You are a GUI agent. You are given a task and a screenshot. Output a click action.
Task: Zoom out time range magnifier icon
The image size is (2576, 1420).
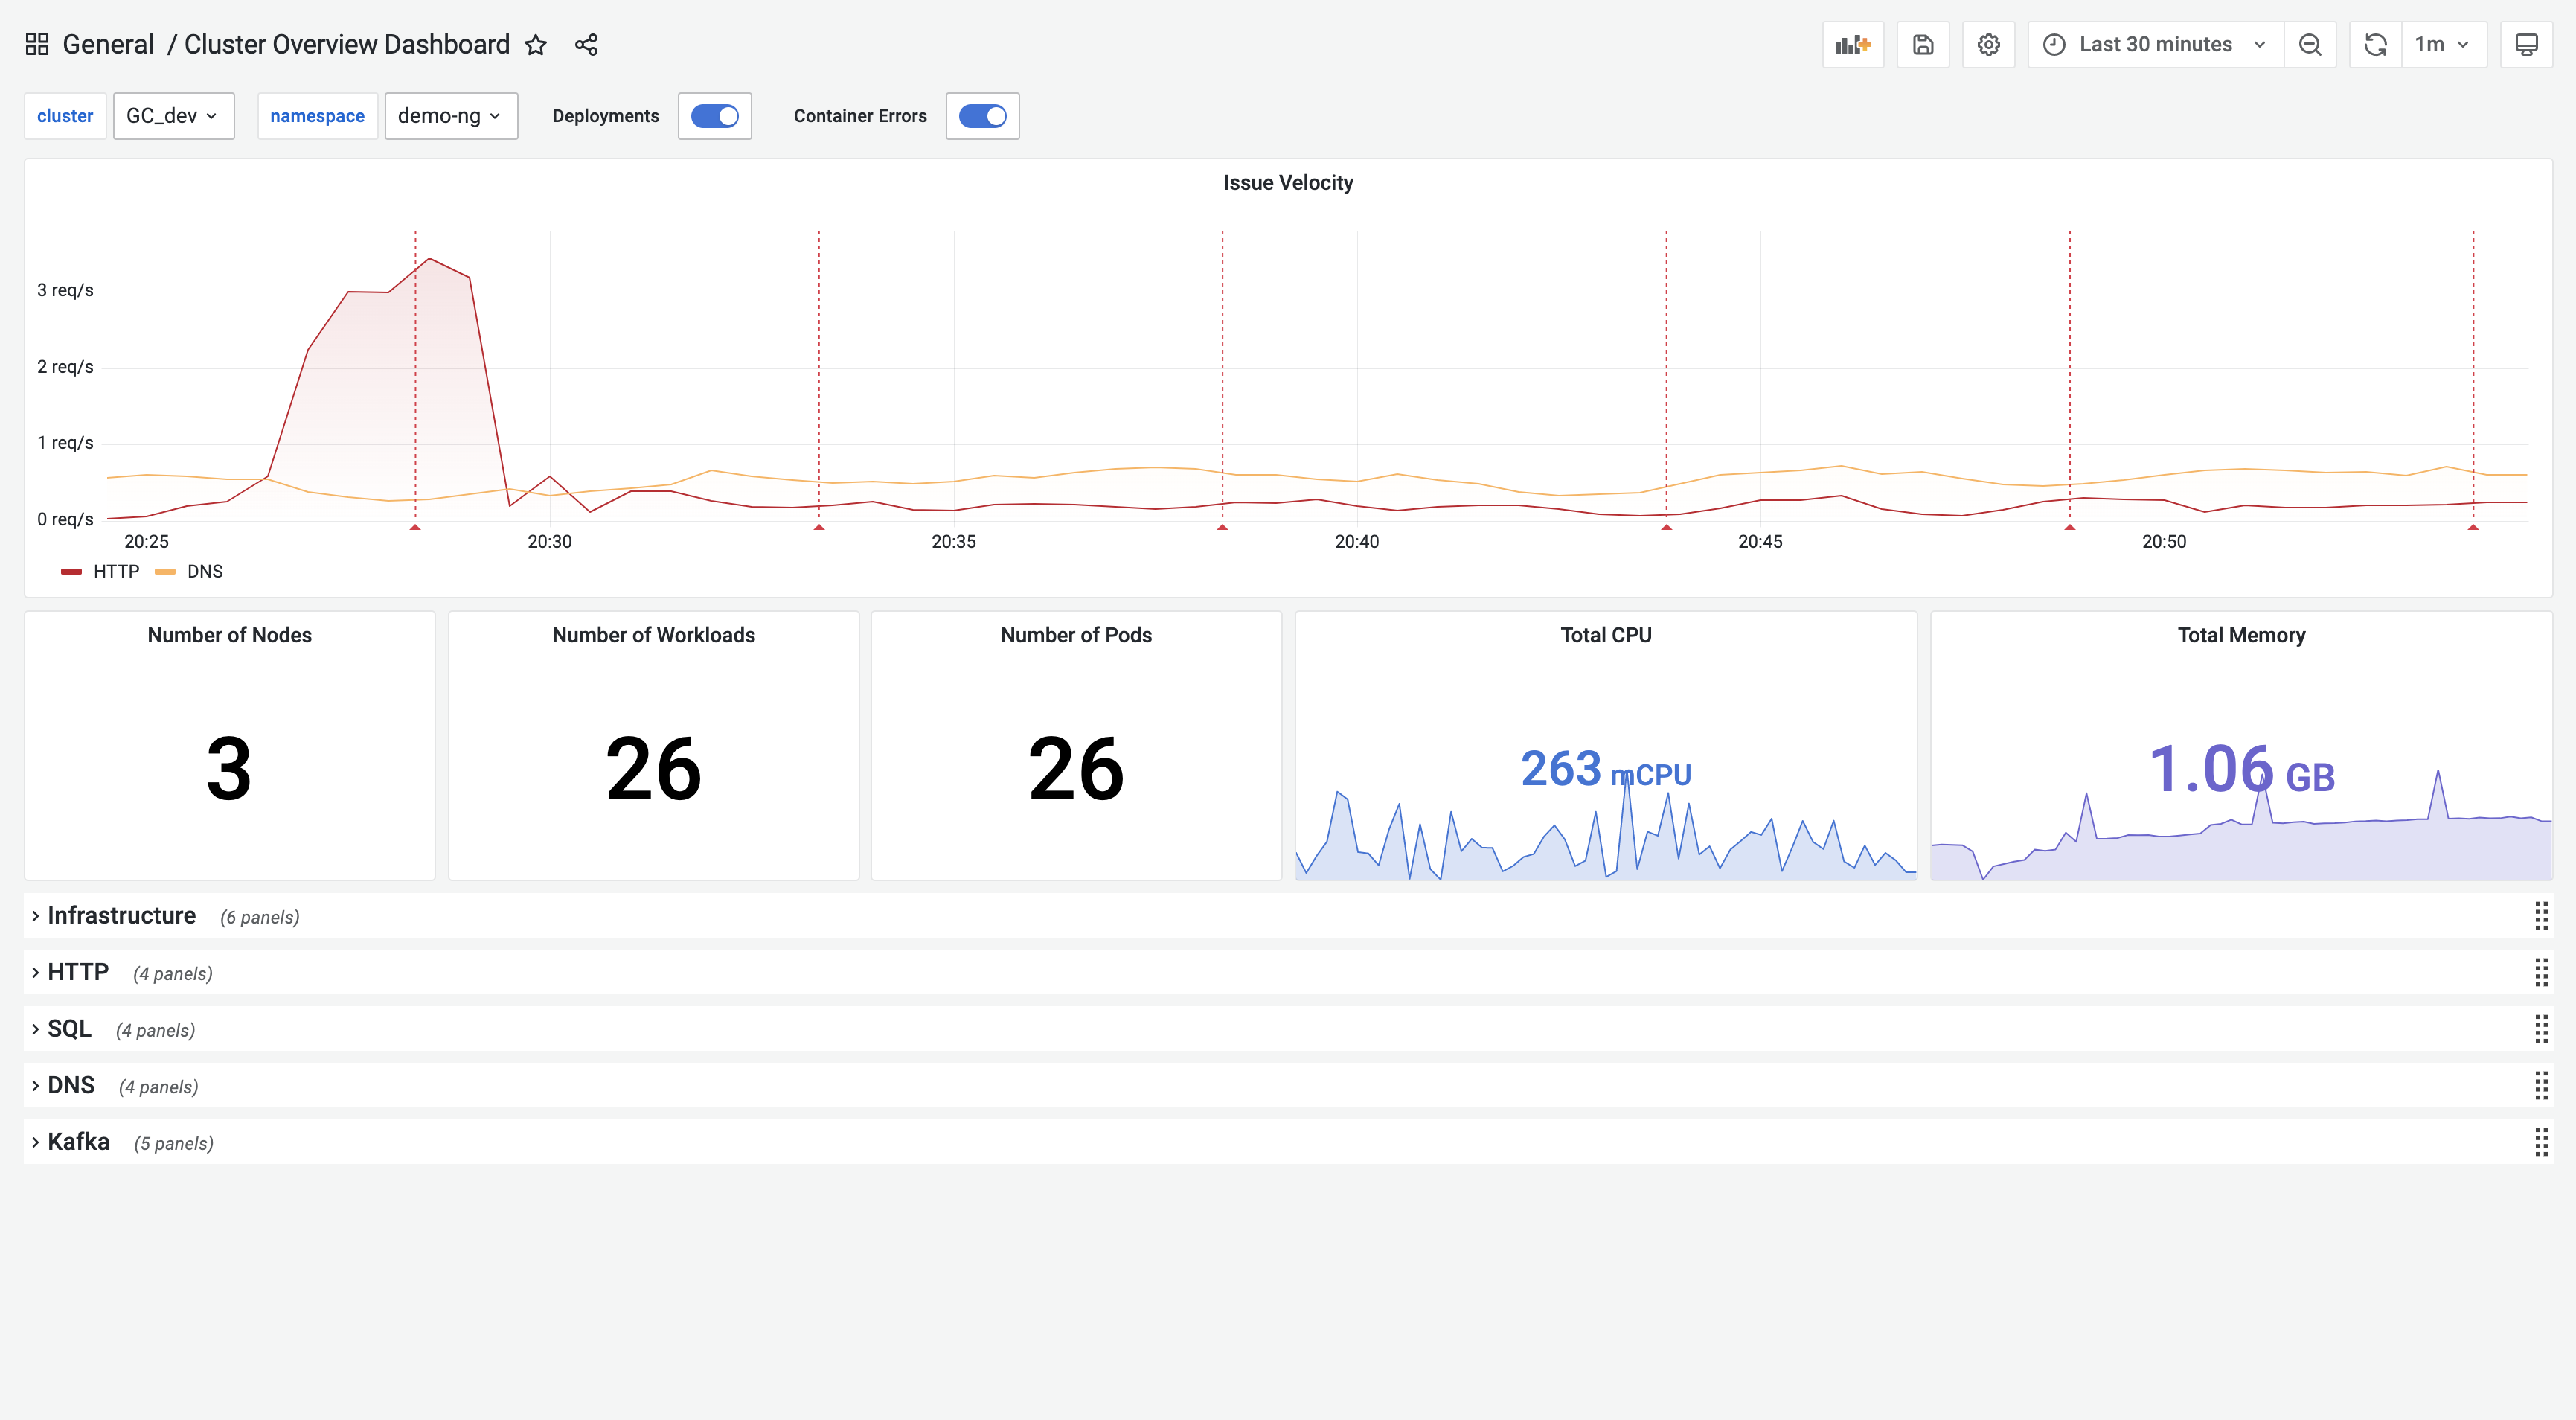coord(2309,45)
